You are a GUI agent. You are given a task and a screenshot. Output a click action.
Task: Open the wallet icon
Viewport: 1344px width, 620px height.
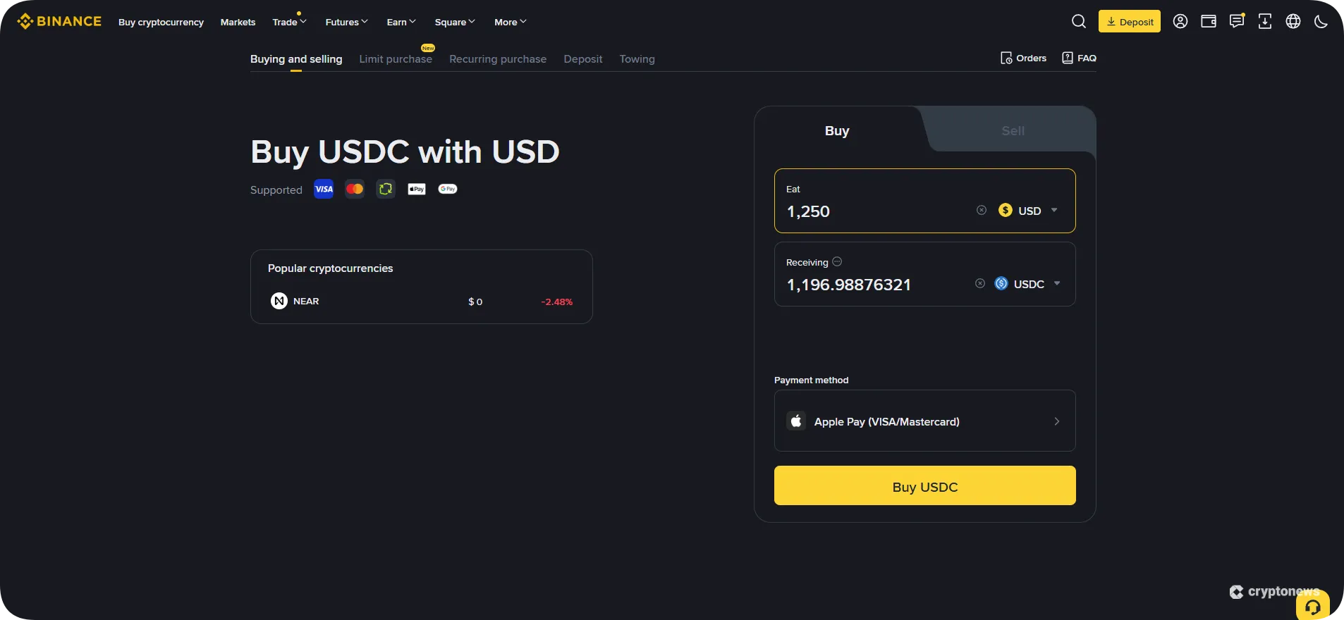tap(1209, 21)
